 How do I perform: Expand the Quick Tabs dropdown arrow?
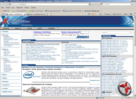pos(4,14)
